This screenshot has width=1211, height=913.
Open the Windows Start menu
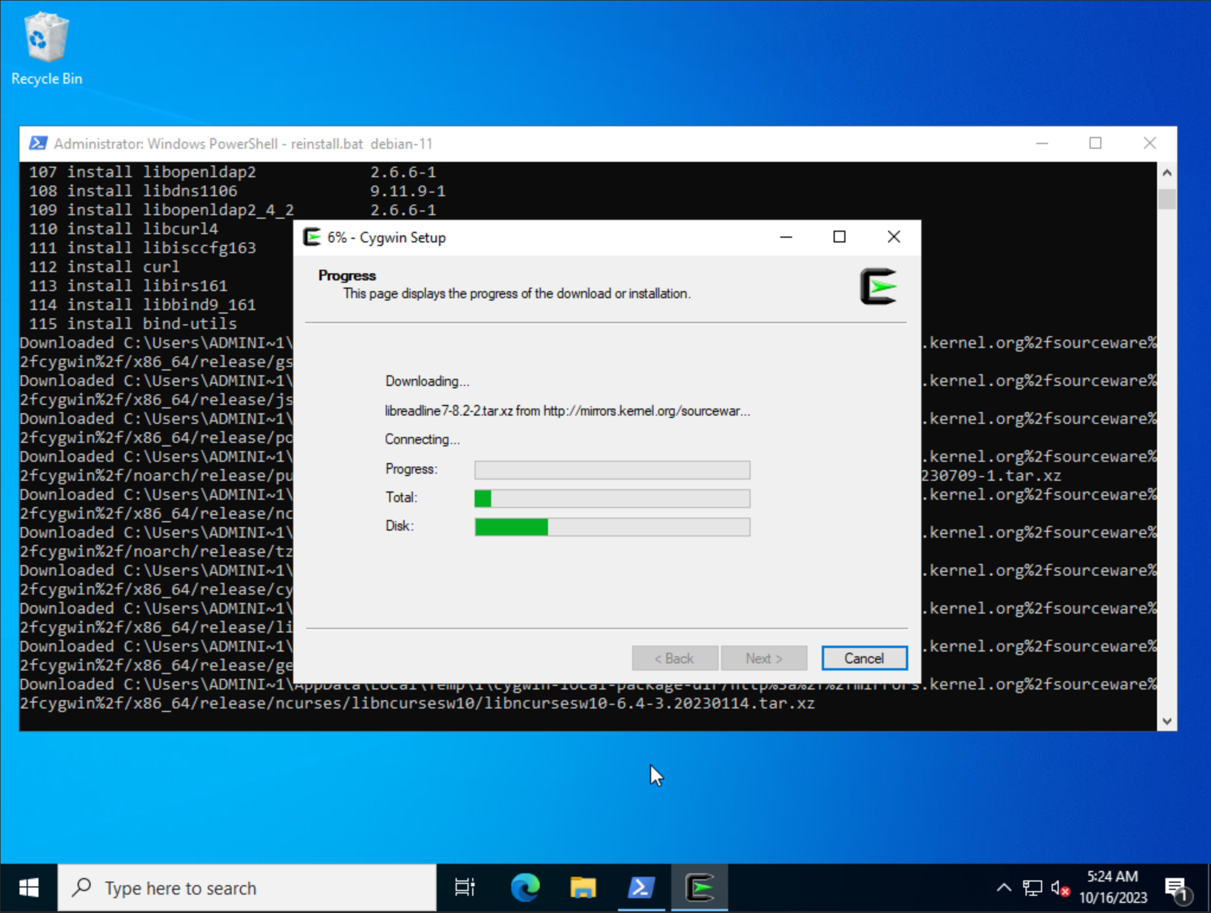pos(28,888)
